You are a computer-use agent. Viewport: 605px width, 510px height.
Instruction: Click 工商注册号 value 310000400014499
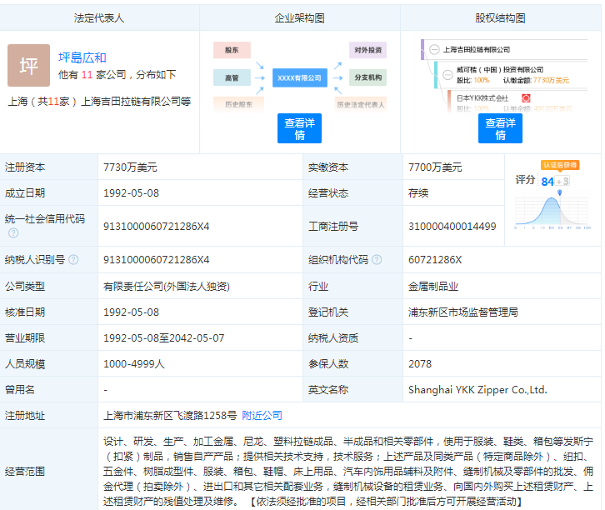(x=452, y=227)
